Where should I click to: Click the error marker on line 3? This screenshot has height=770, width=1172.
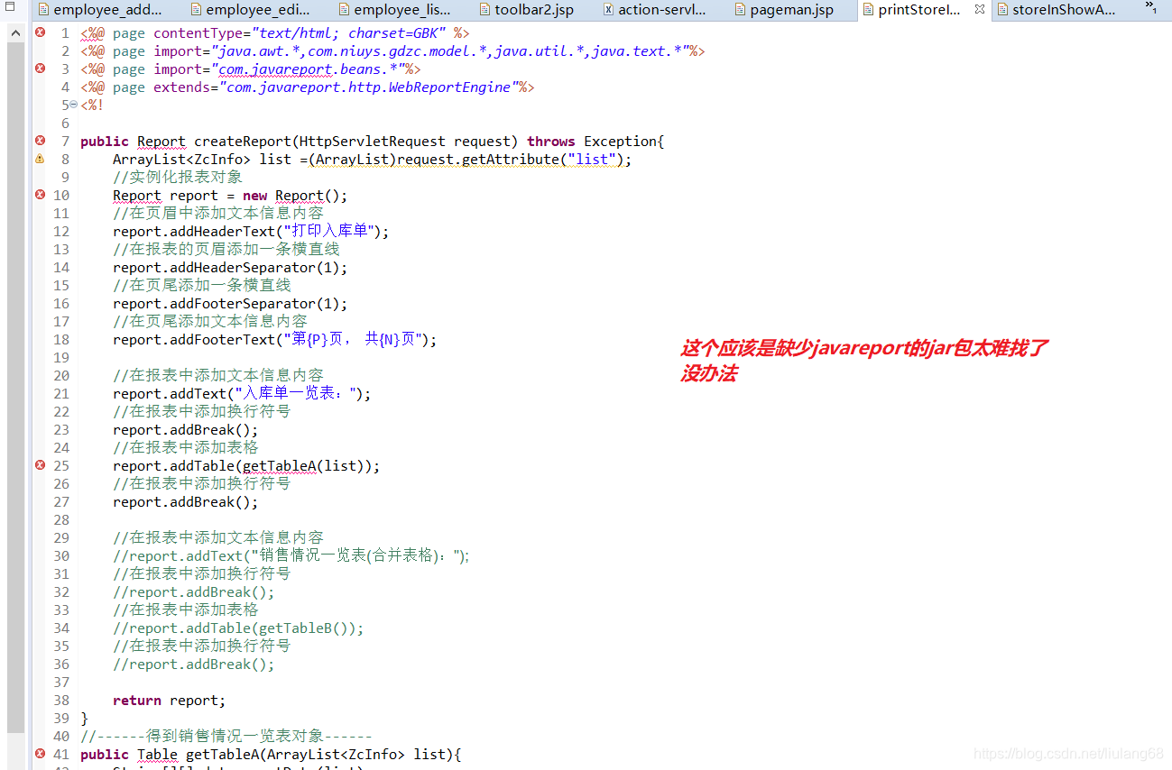[40, 69]
